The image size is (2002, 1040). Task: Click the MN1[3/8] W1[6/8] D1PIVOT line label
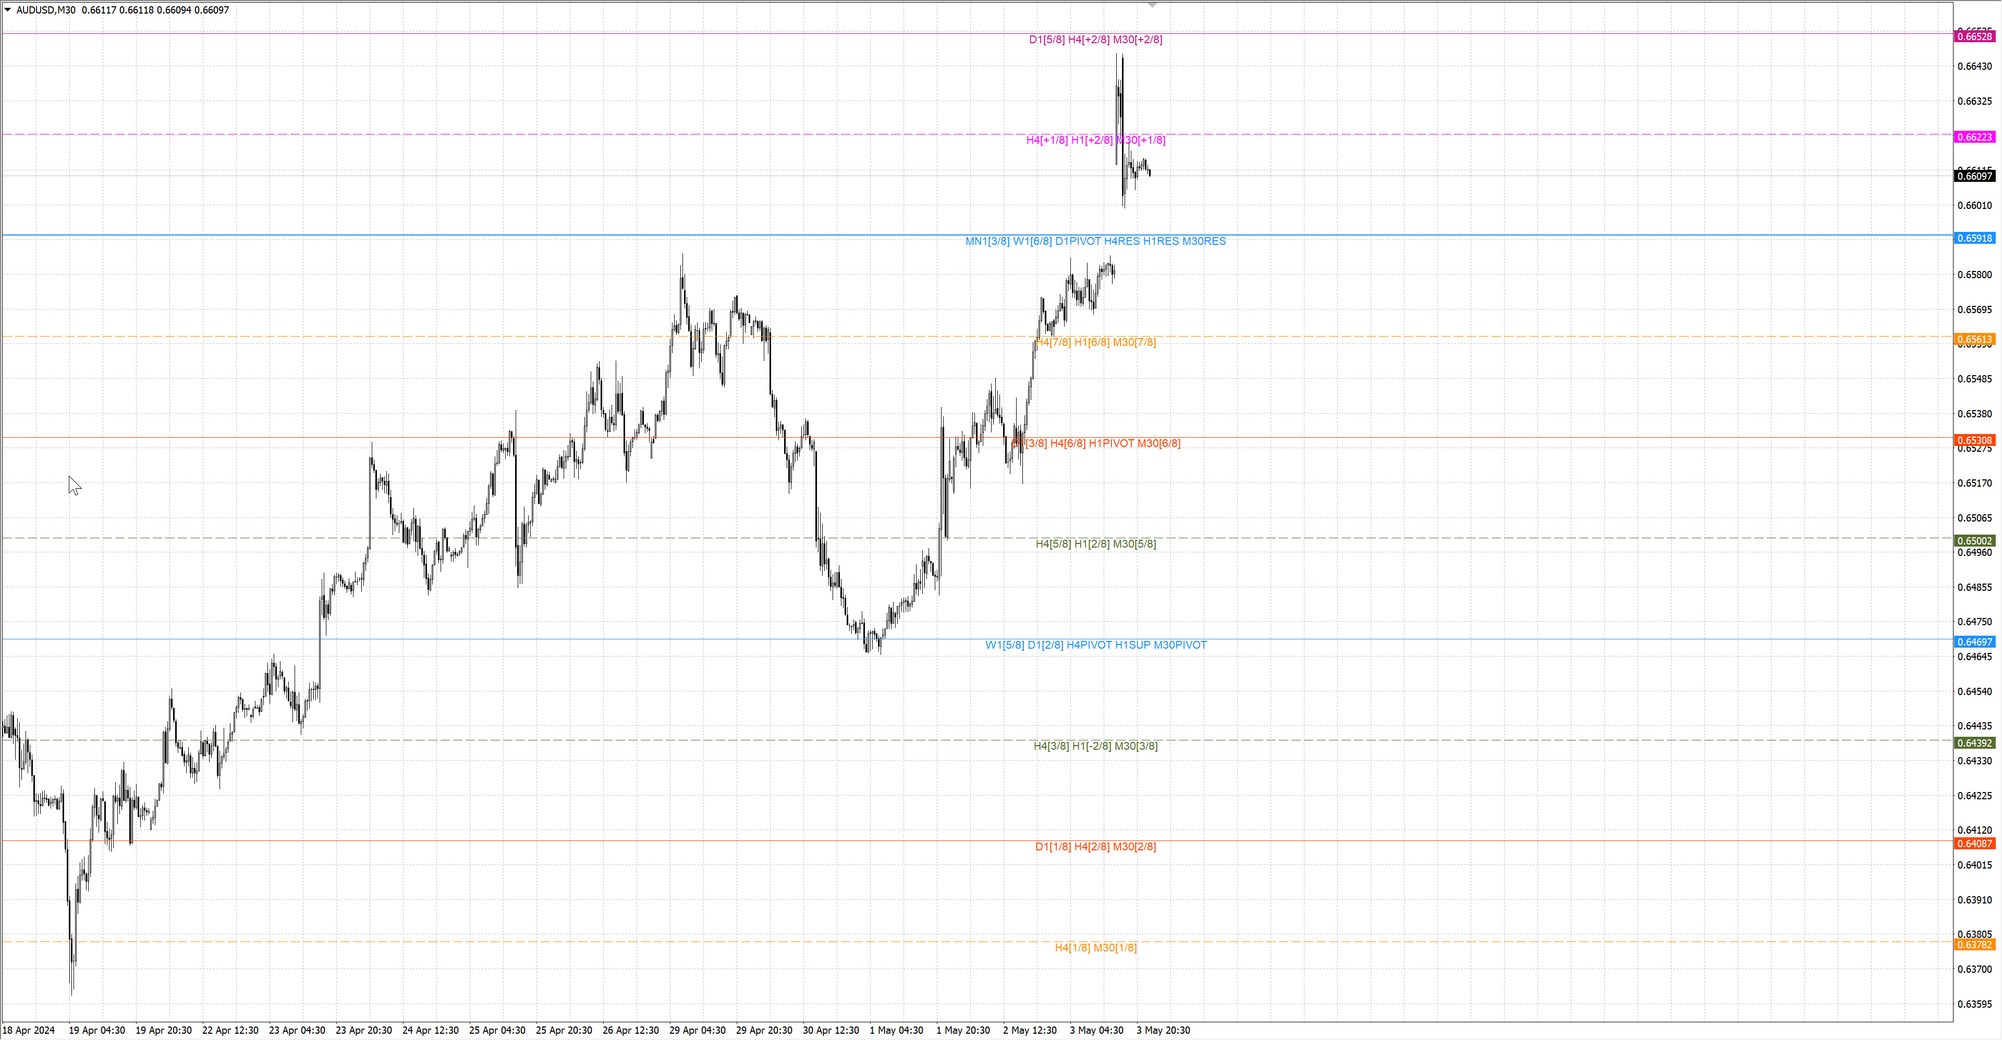tap(1095, 242)
